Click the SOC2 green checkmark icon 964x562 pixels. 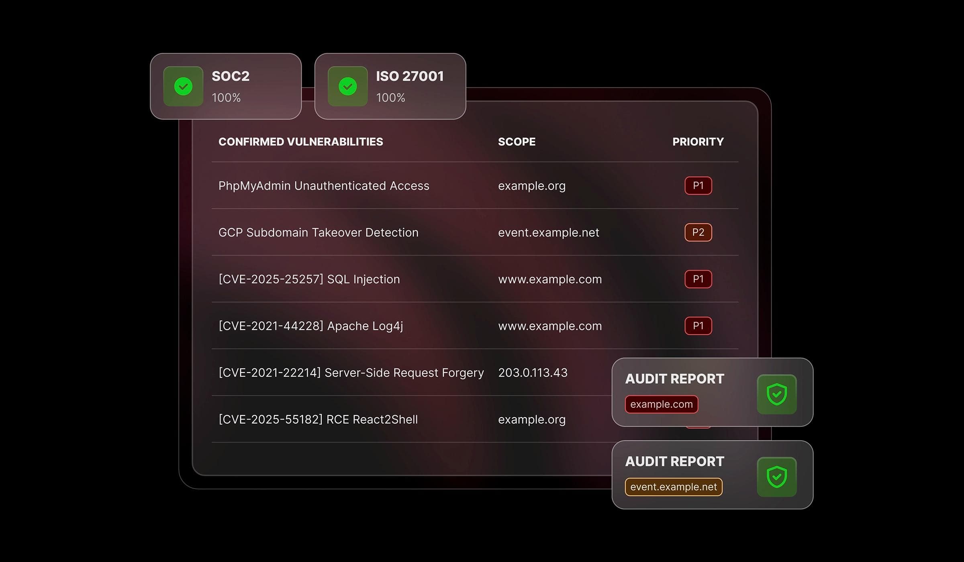(x=183, y=86)
